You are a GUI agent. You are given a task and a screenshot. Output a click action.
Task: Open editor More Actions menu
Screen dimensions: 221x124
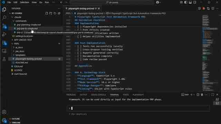[x=217, y=9]
